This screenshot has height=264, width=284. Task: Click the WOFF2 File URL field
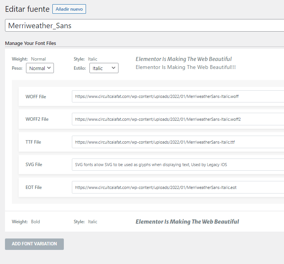point(178,119)
